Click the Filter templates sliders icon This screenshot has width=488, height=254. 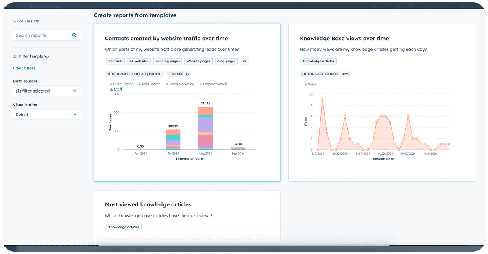[15, 56]
